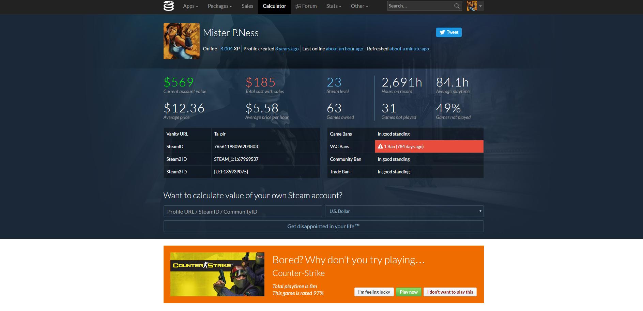
Task: Click Get disappointed in your life button
Action: coord(323,226)
